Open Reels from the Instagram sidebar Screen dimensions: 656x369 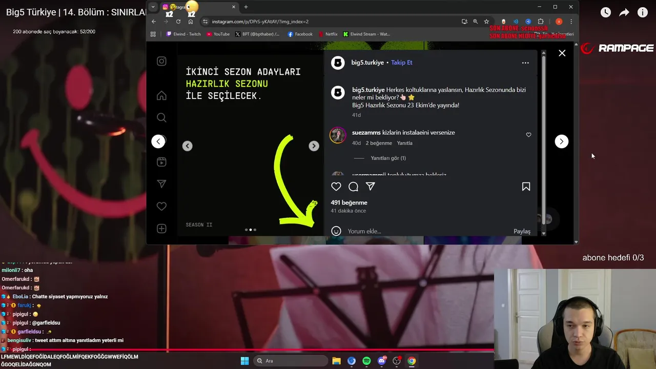pyautogui.click(x=161, y=162)
